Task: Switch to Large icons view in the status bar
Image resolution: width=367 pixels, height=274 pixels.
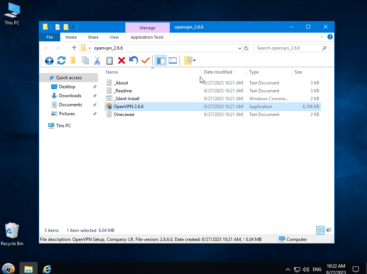Action: [329, 230]
